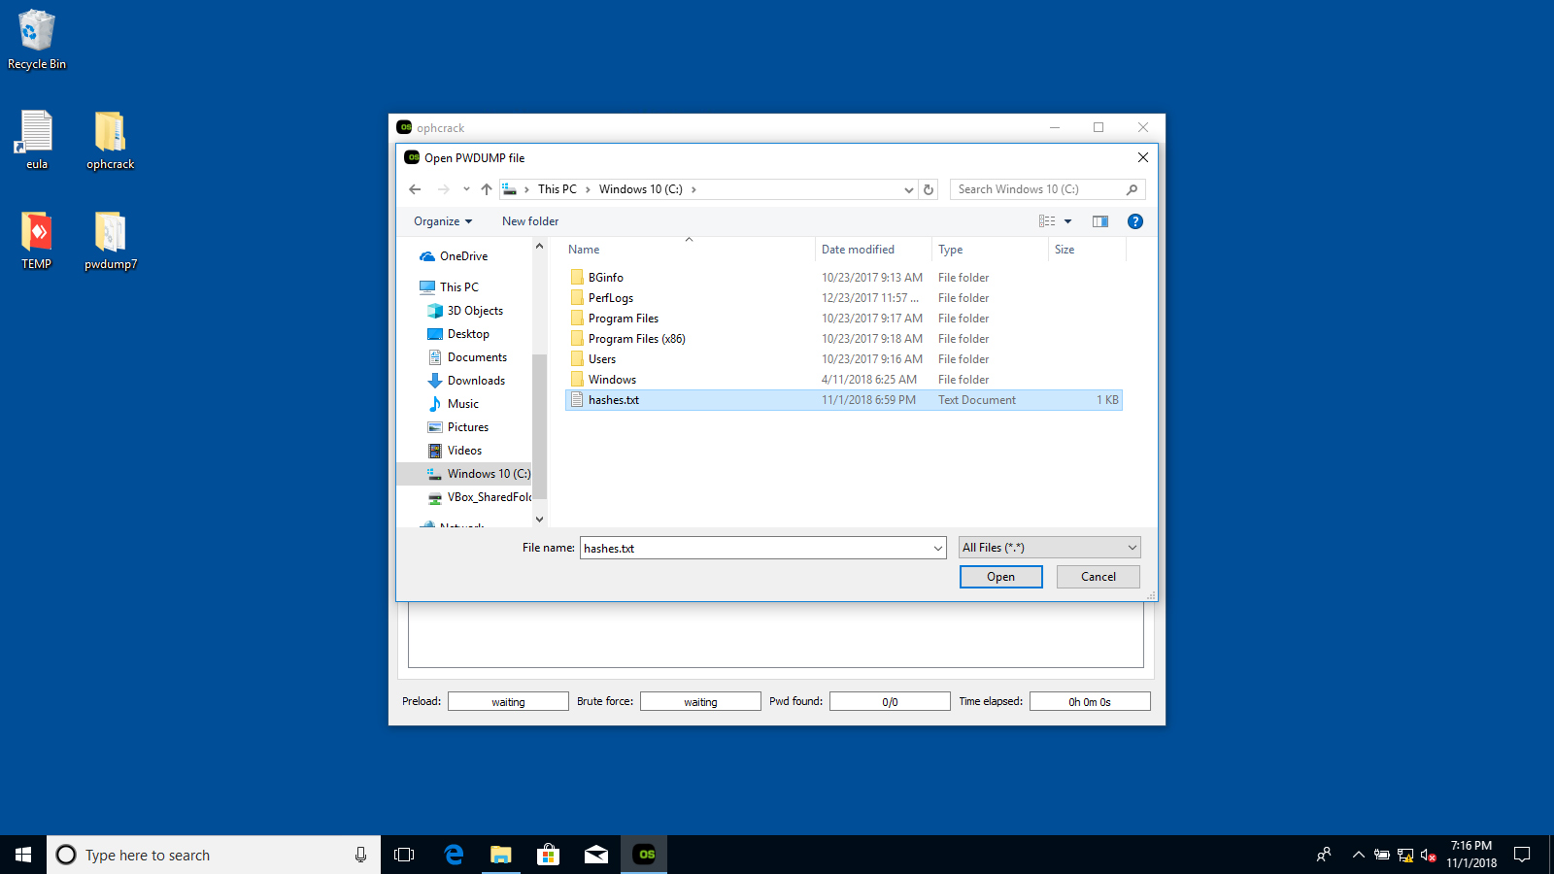Open Mail app from taskbar
Screen dimensions: 1554x874
(596, 855)
